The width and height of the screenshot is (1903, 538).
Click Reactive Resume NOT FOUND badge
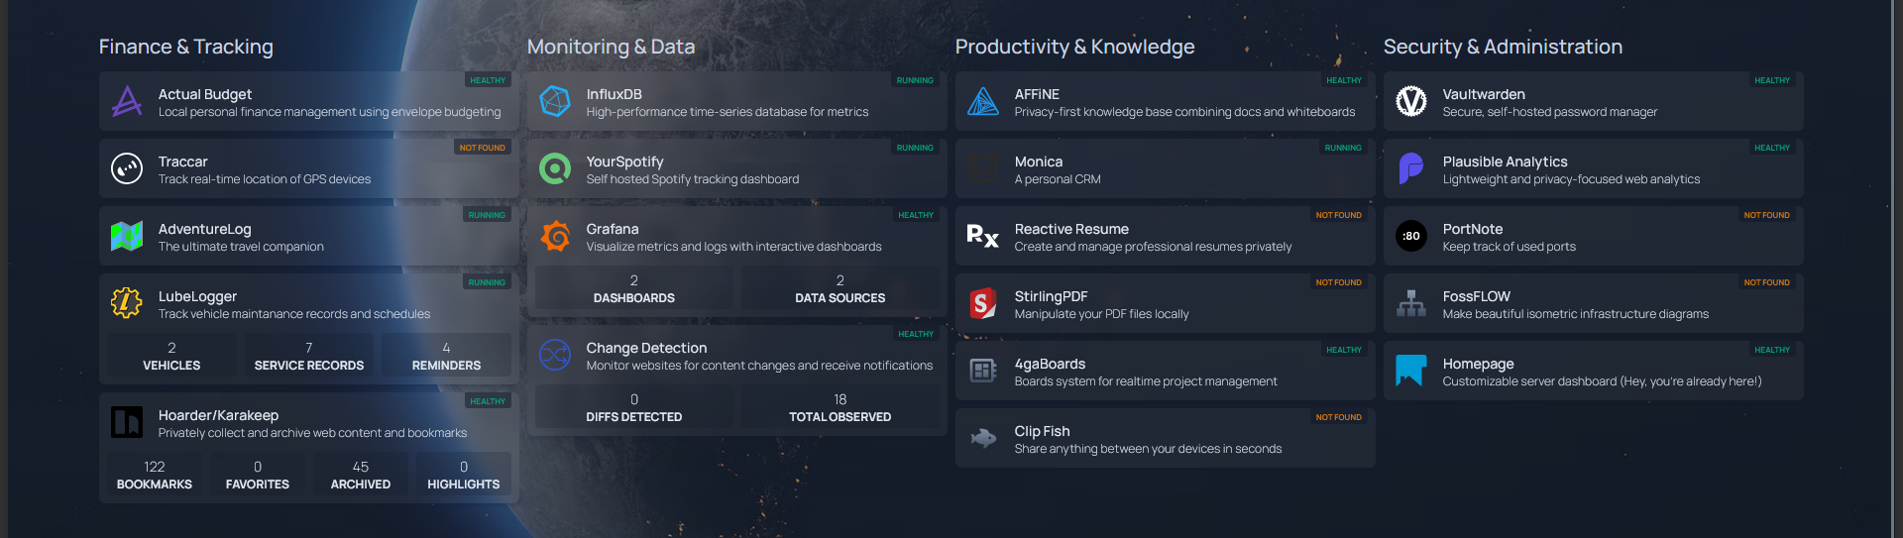tap(1339, 215)
